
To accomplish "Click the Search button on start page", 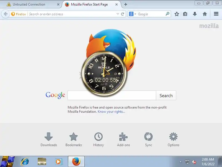I will (x=166, y=95).
